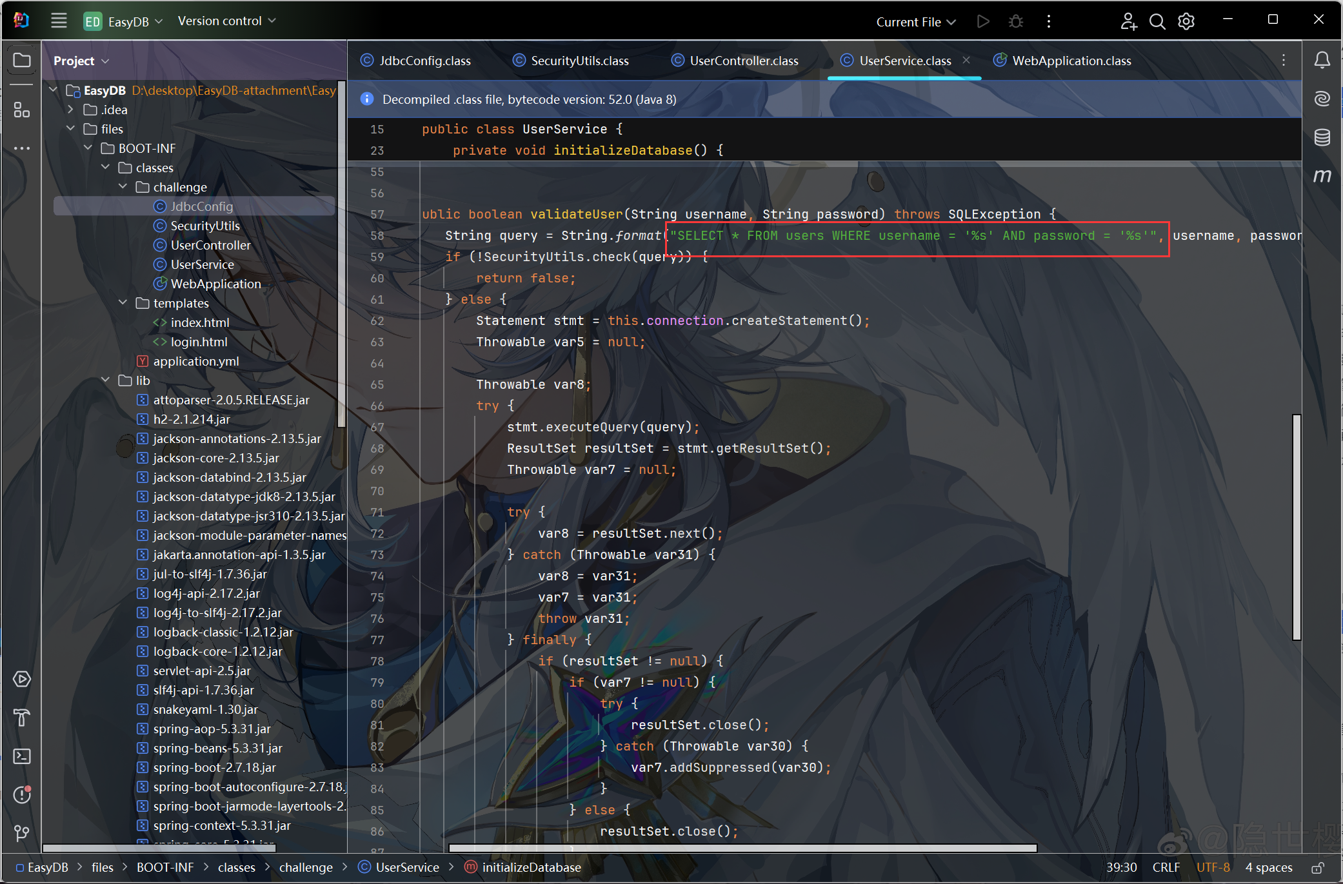This screenshot has height=884, width=1343.
Task: Open the Structure tool window
Action: 22,110
